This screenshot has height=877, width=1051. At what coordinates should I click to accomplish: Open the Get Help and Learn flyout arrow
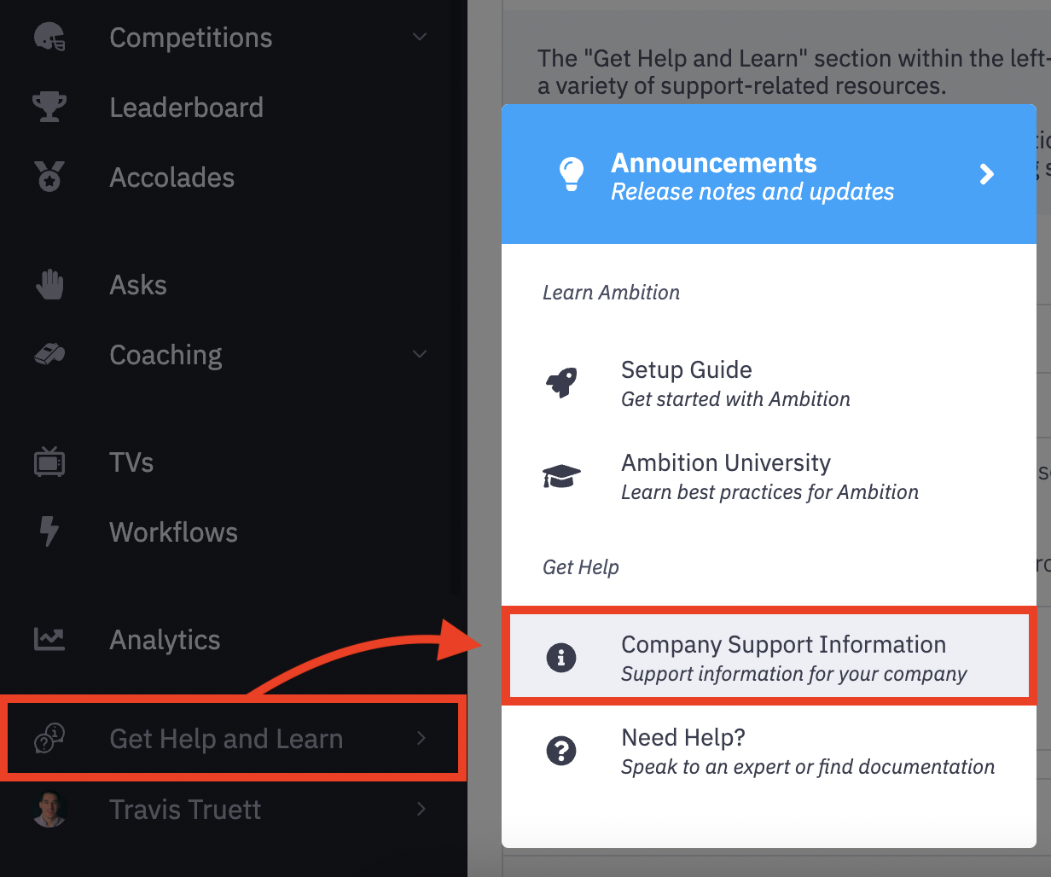click(421, 738)
